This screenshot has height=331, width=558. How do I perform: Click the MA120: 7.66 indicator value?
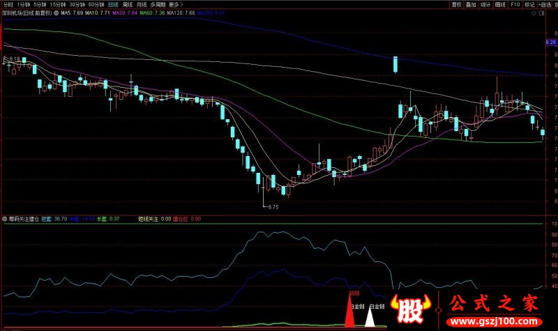coord(181,13)
